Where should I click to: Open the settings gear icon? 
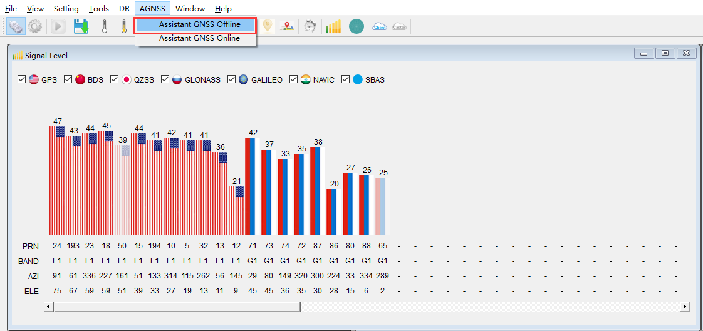(35, 26)
